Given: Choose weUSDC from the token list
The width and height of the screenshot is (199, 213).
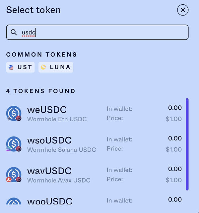Looking at the screenshot, I should 47,110.
